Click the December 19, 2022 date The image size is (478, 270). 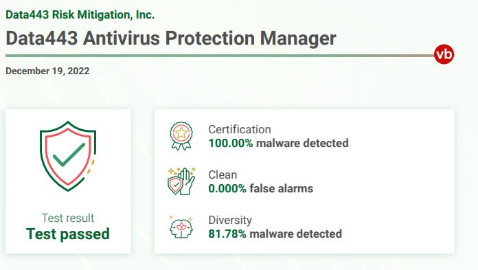(47, 71)
